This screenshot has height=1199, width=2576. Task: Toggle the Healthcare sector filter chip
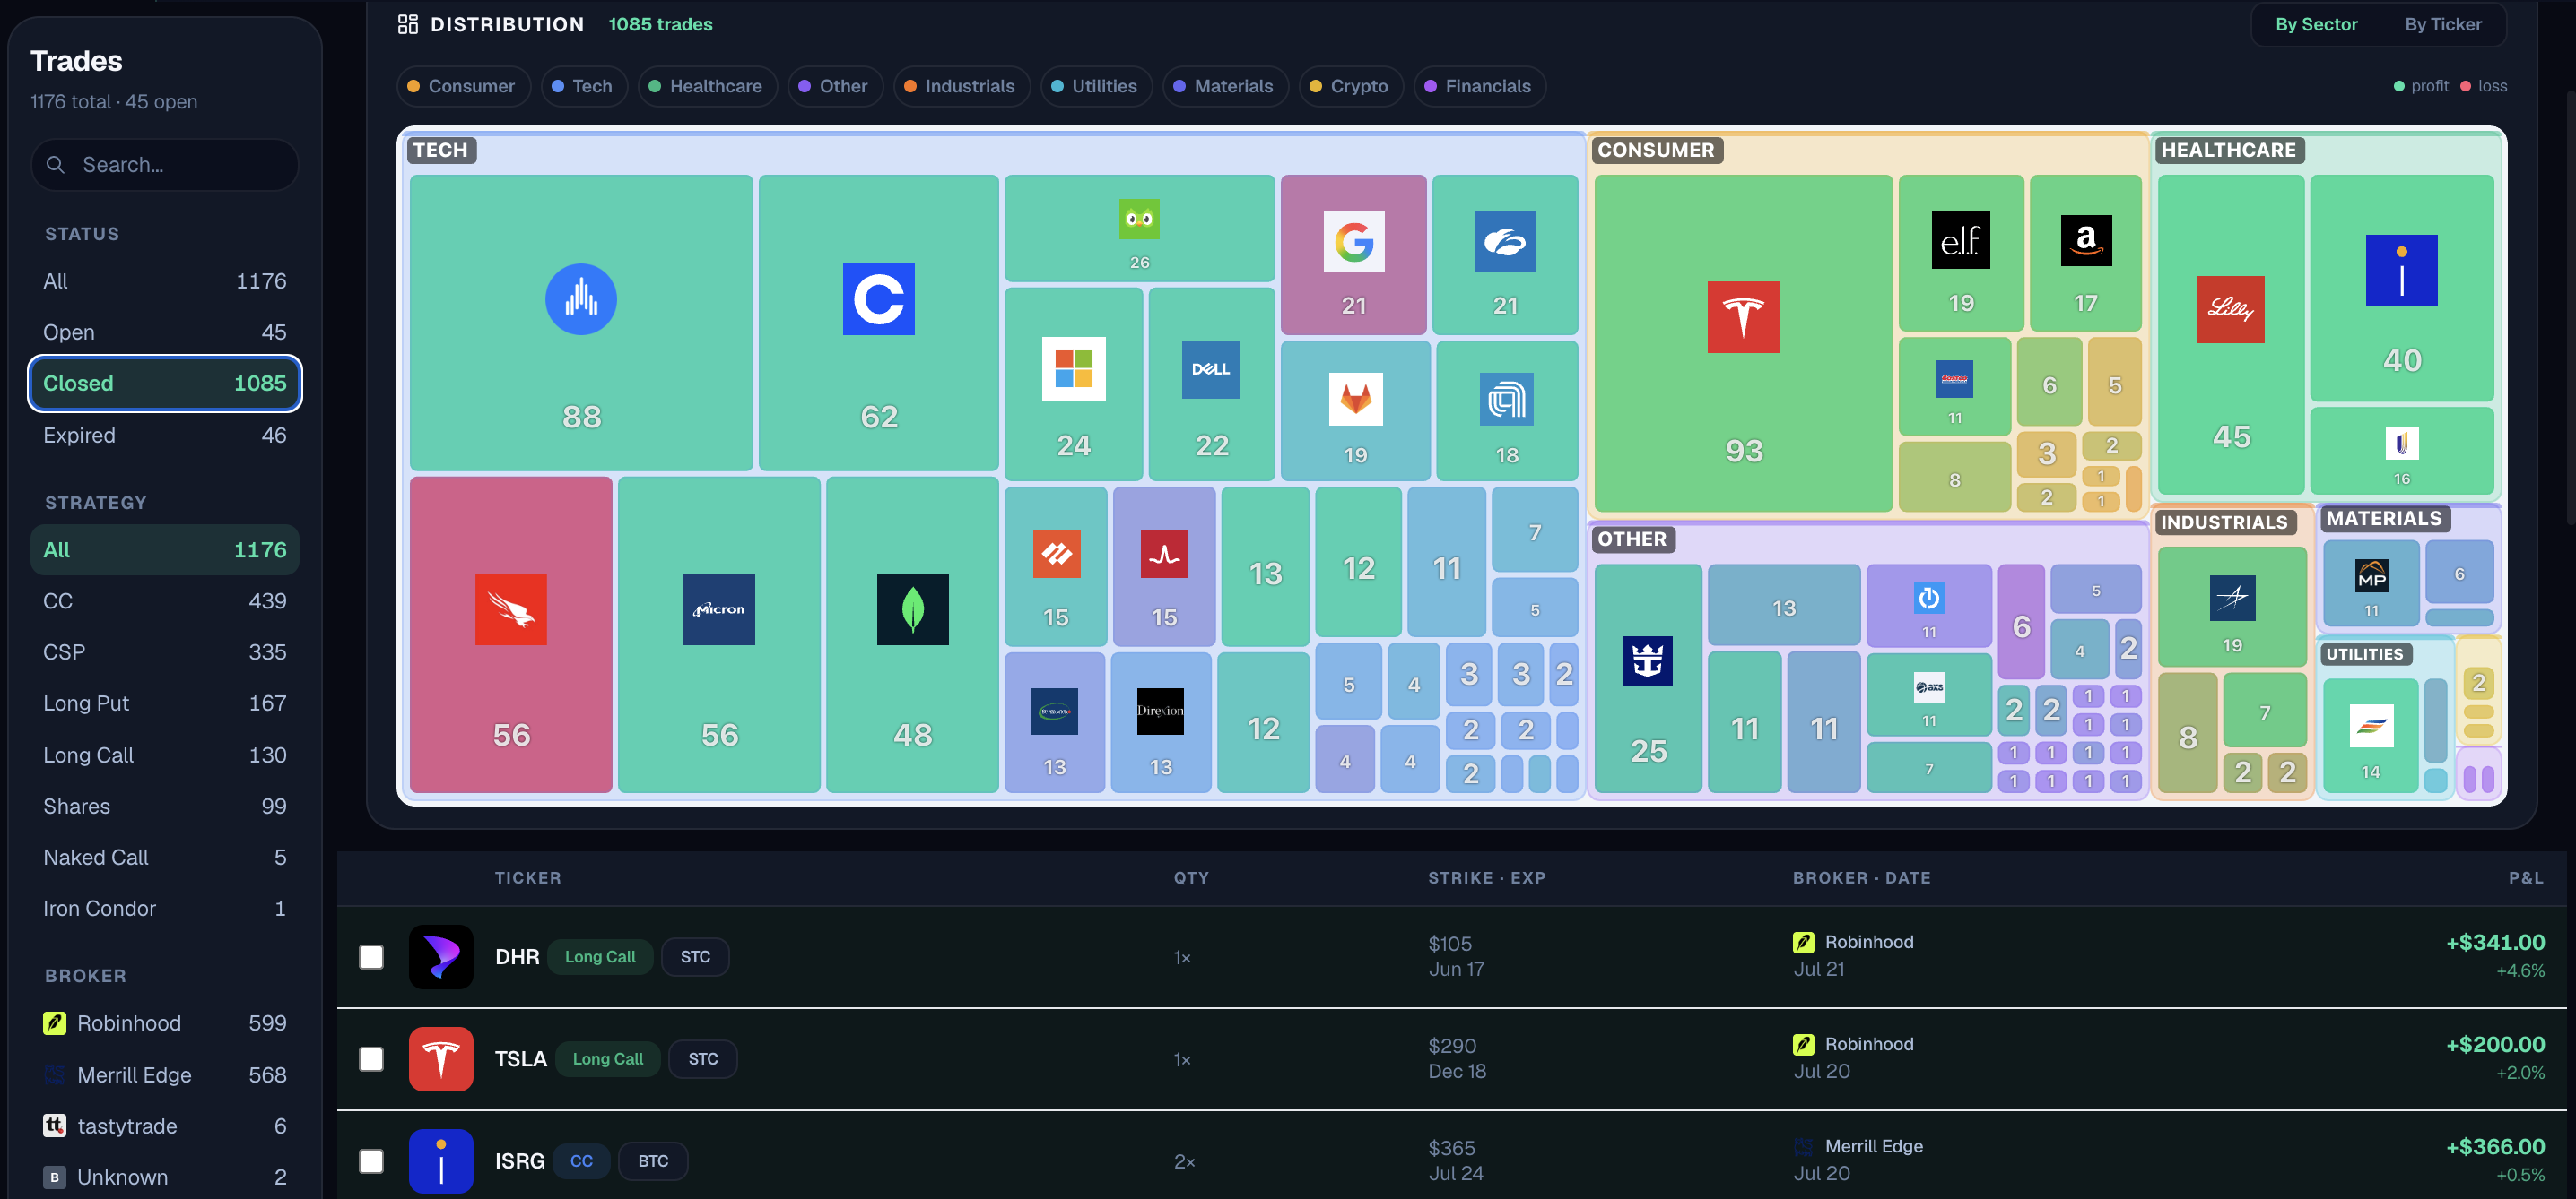click(707, 86)
